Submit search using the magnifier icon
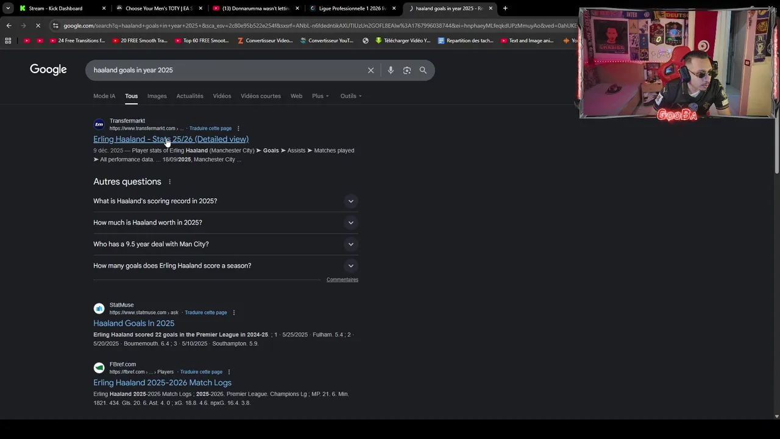780x439 pixels. coord(423,70)
